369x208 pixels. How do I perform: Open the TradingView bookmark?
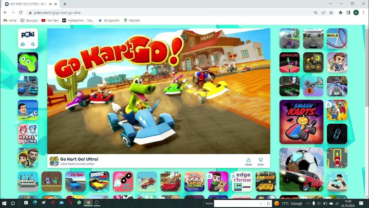click(x=78, y=21)
